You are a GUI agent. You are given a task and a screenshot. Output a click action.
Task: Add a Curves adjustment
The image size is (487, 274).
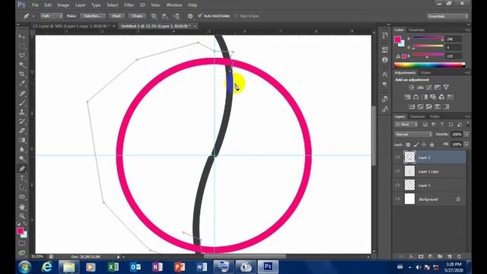tap(428, 88)
